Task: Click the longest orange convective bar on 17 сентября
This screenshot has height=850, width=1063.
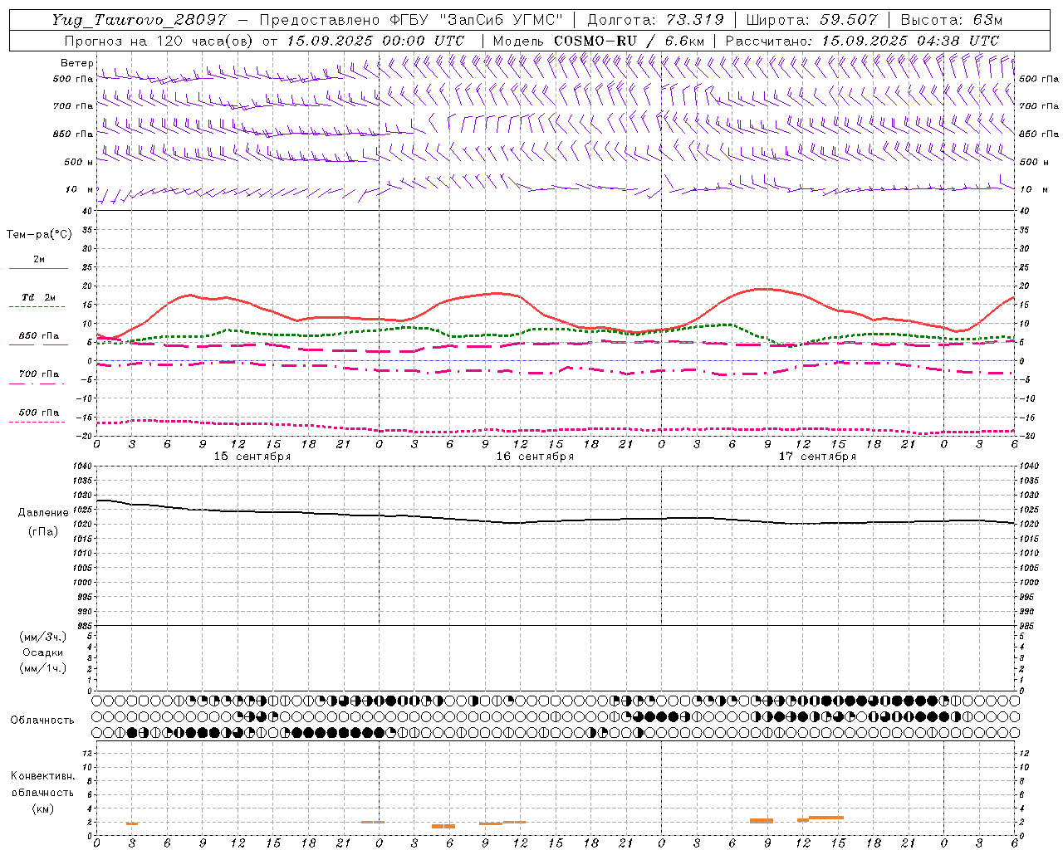Action: coord(825,818)
